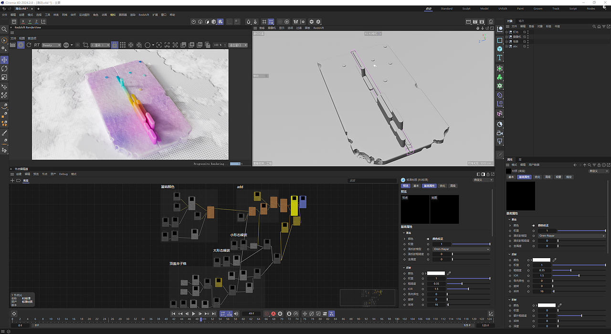
Task: Toggle RT mode in RenderView
Action: (x=37, y=45)
